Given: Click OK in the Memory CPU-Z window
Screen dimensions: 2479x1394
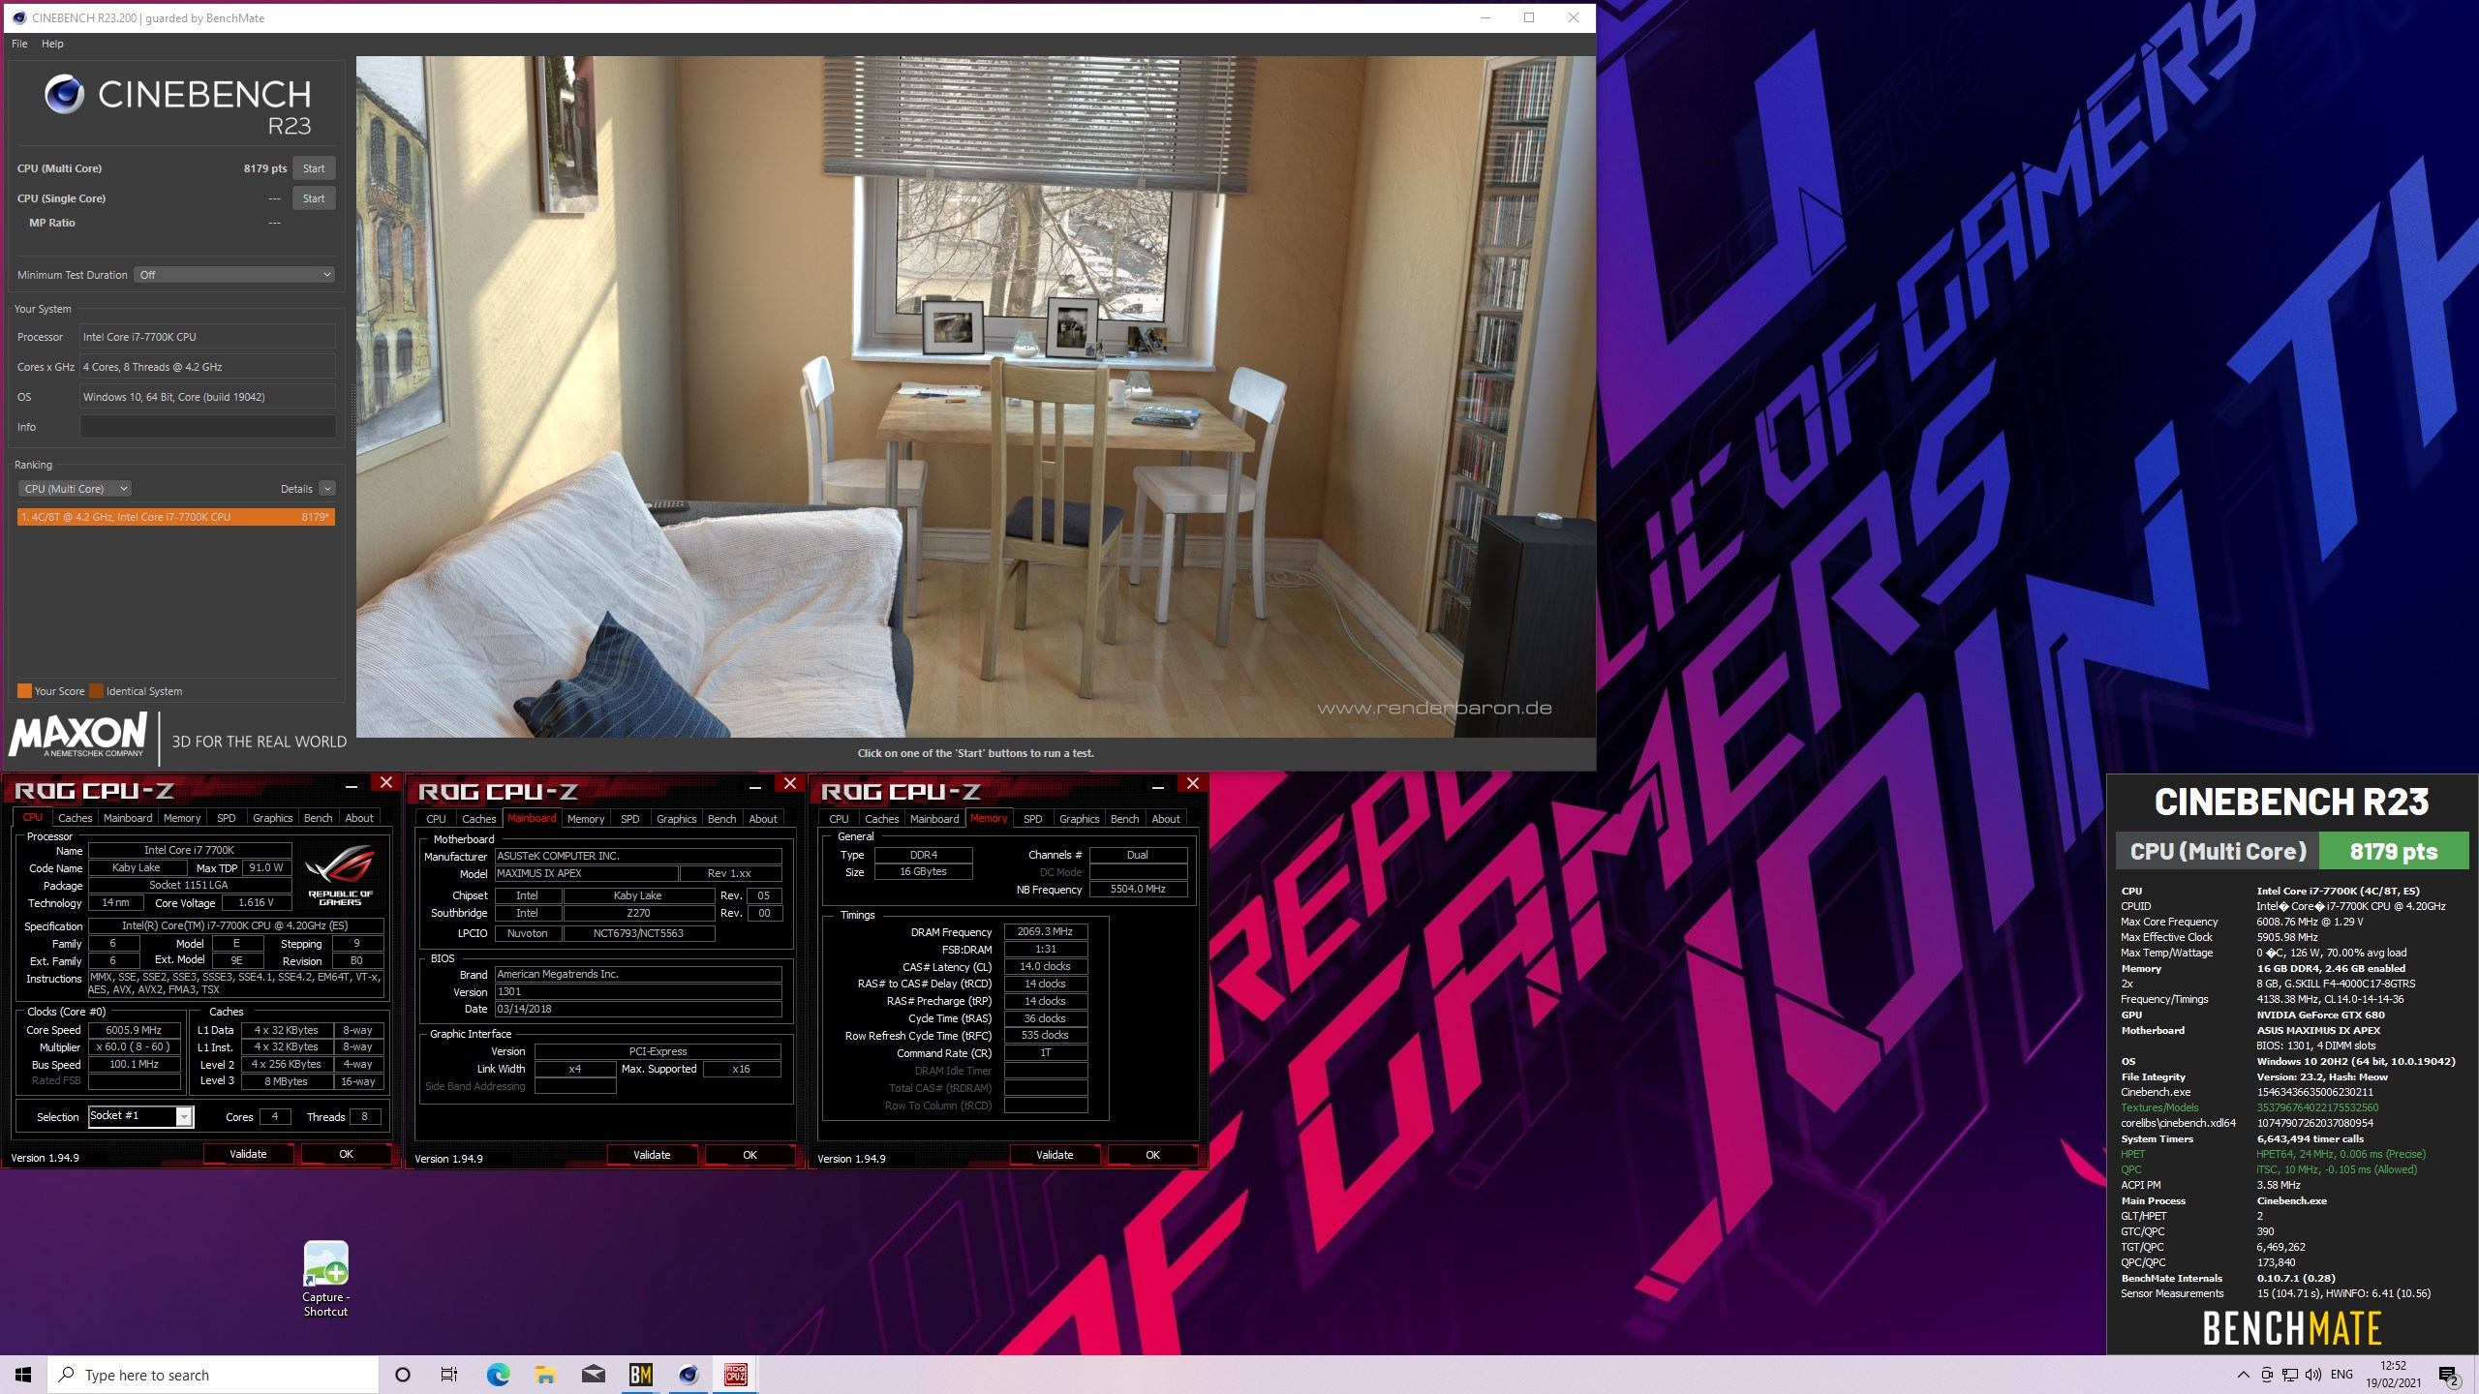Looking at the screenshot, I should click(1152, 1155).
